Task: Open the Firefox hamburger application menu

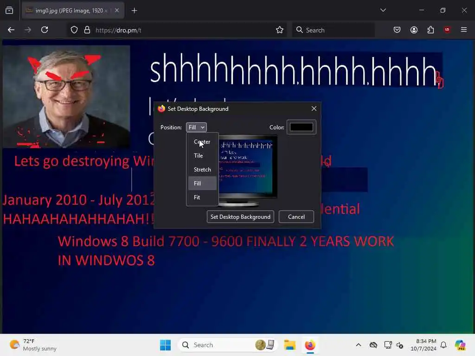Action: 464,30
